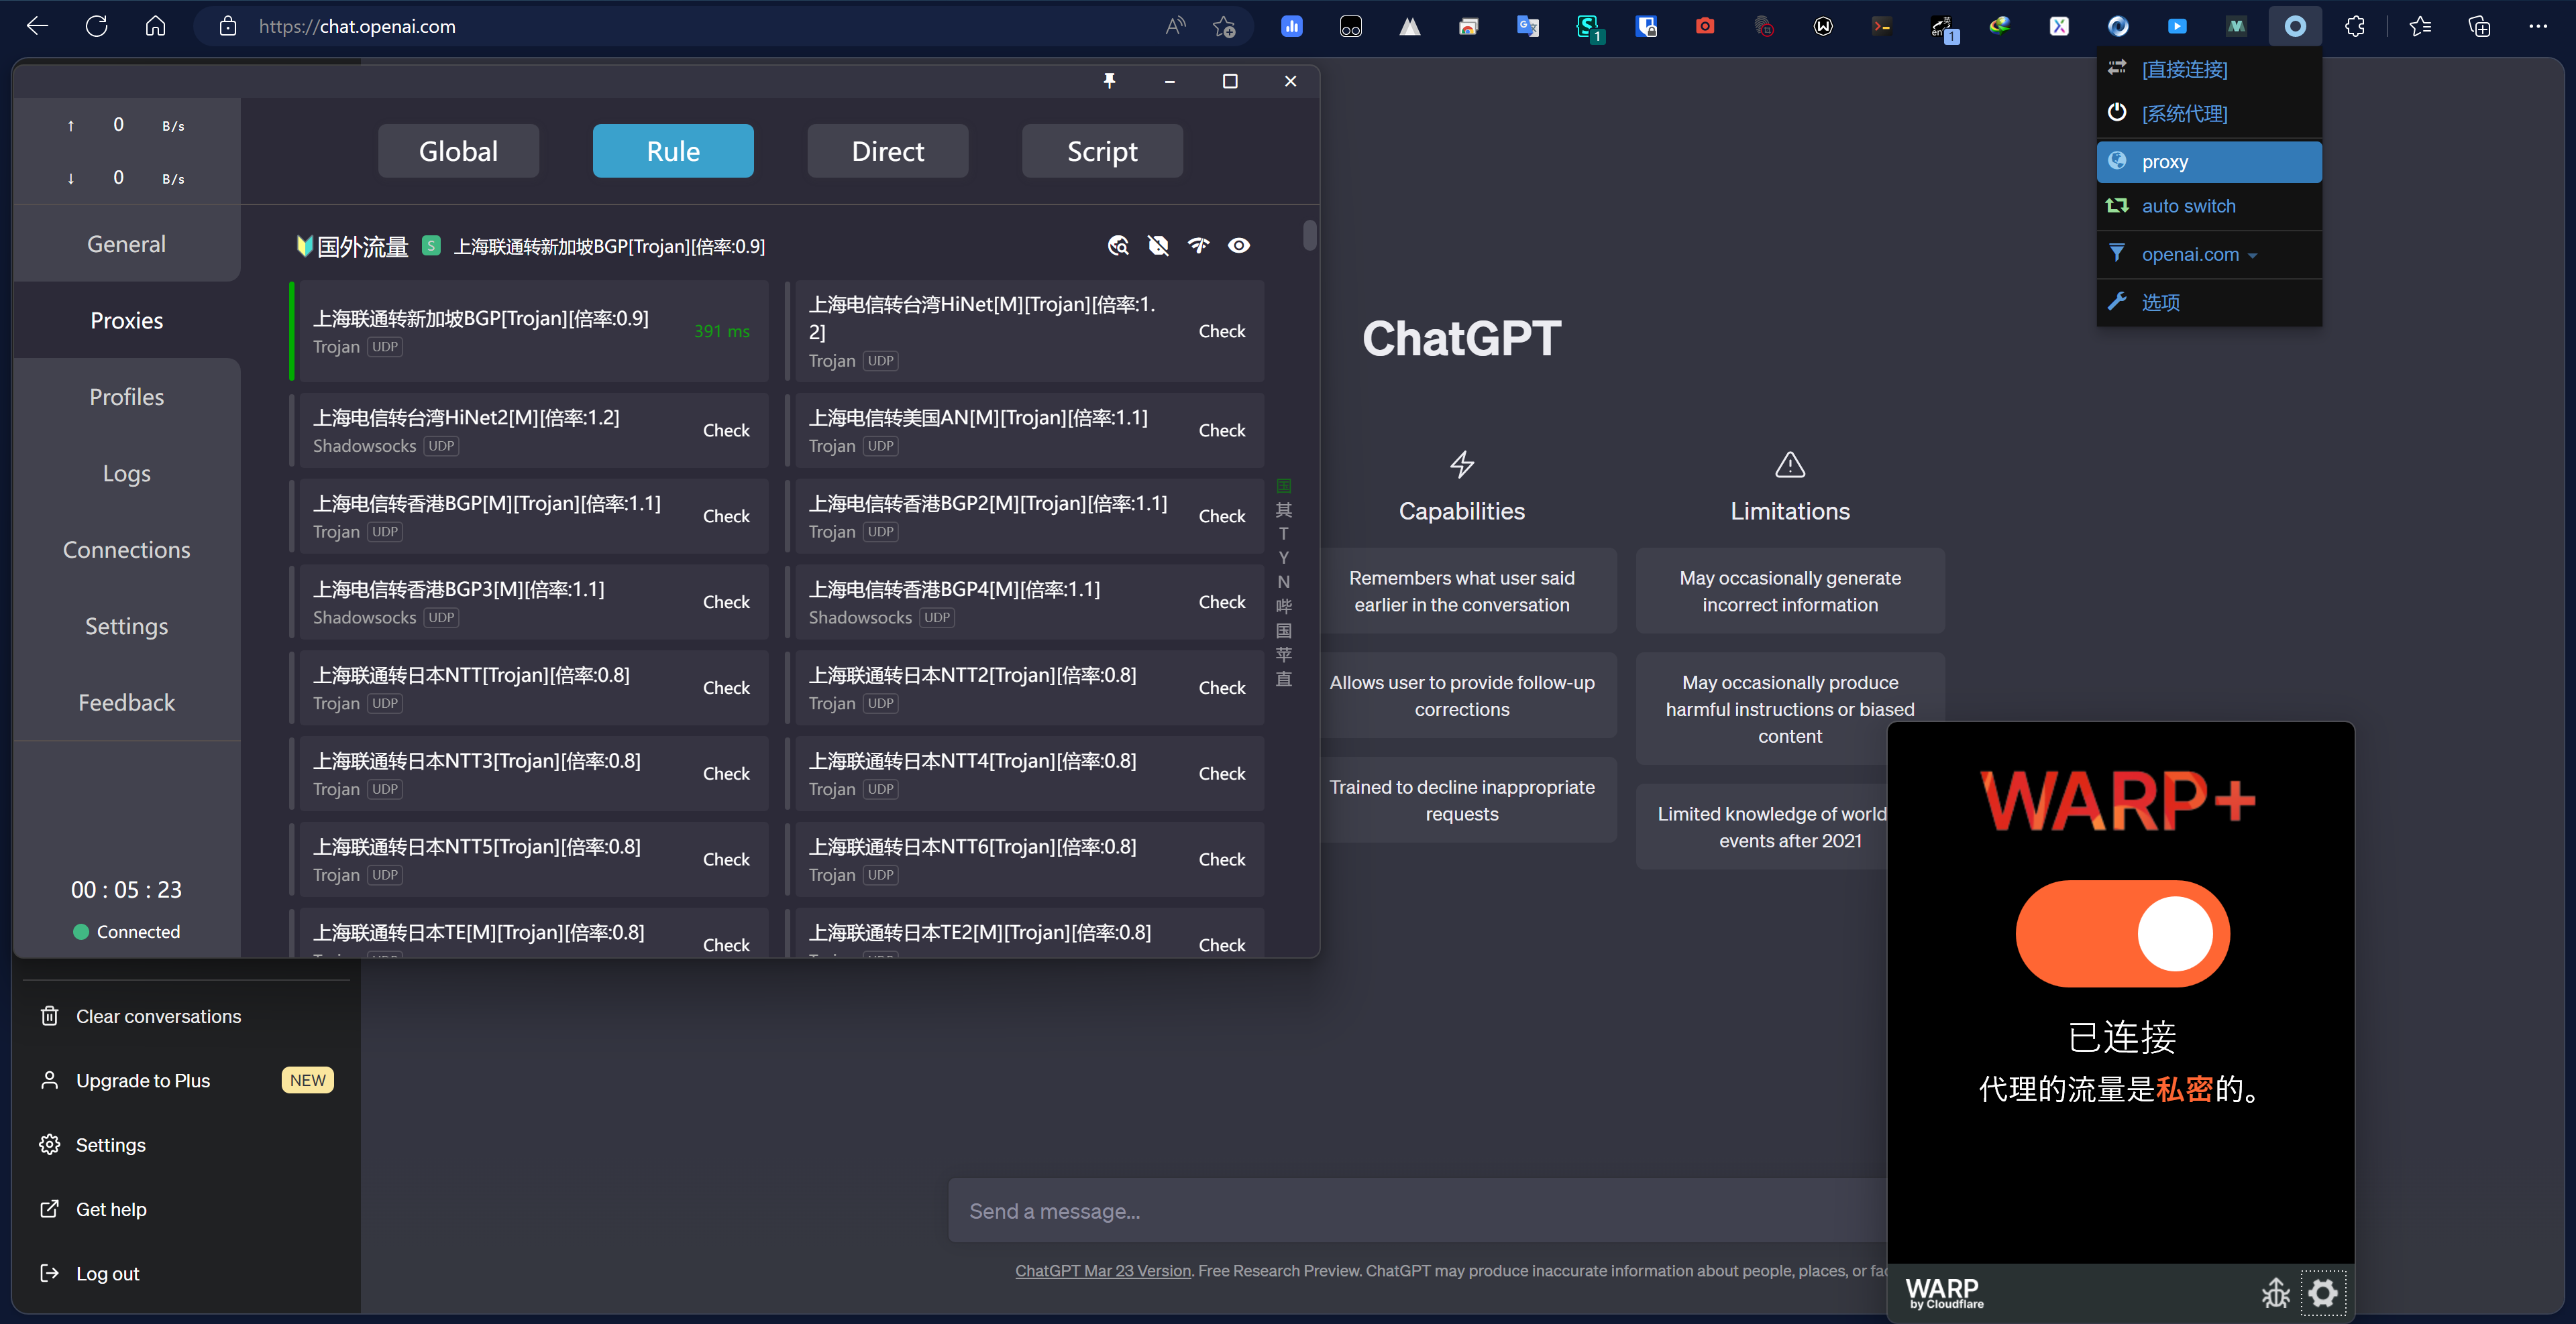
Task: Click the WARP bug report icon
Action: click(2276, 1293)
